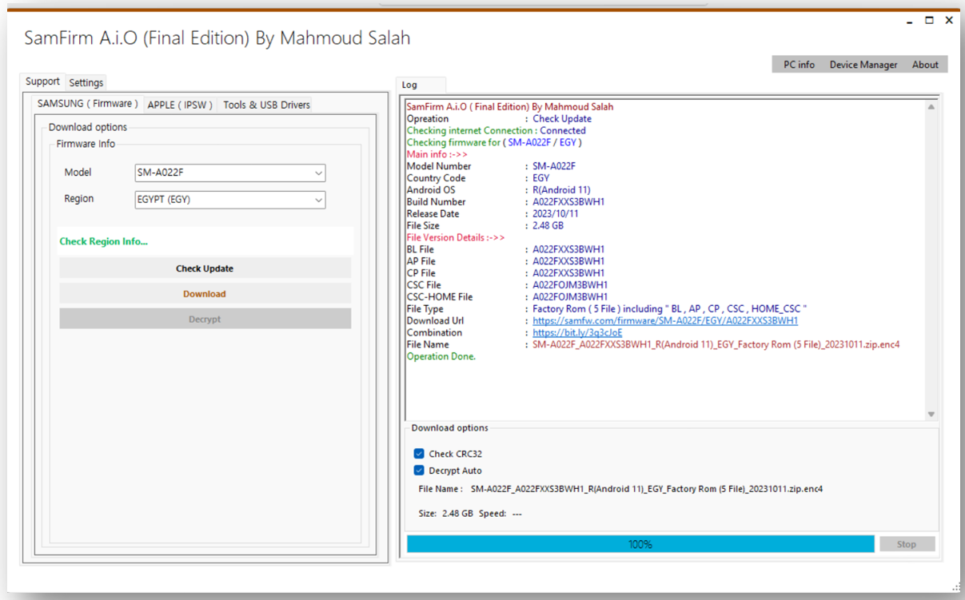Click the Checking firmware for SM-A022F / EGY line

pyautogui.click(x=494, y=143)
